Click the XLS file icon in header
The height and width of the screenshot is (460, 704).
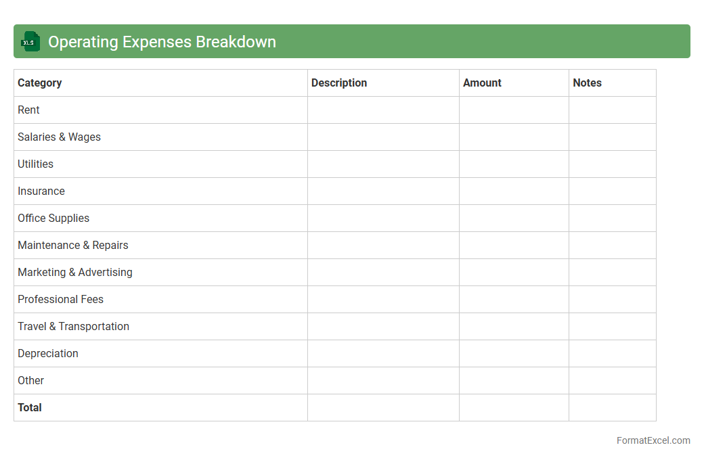[30, 41]
